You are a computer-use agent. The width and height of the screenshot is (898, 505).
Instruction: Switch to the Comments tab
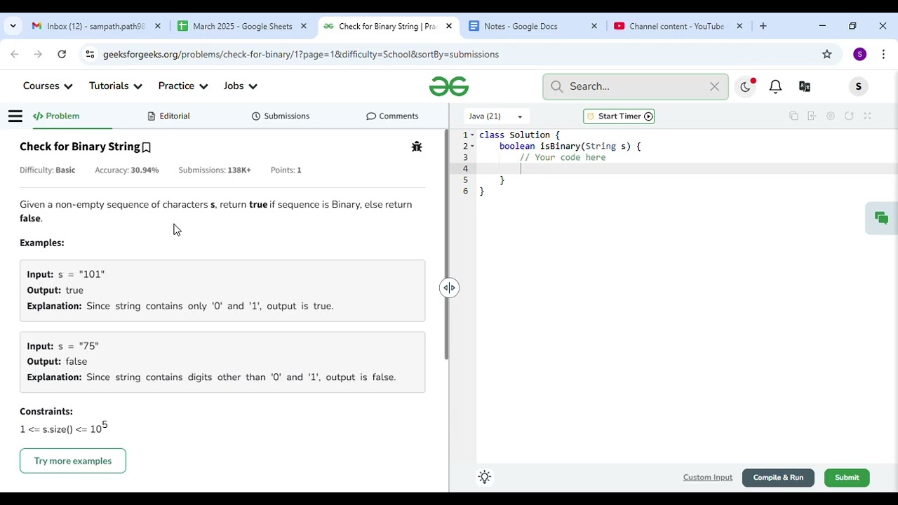[x=392, y=116]
